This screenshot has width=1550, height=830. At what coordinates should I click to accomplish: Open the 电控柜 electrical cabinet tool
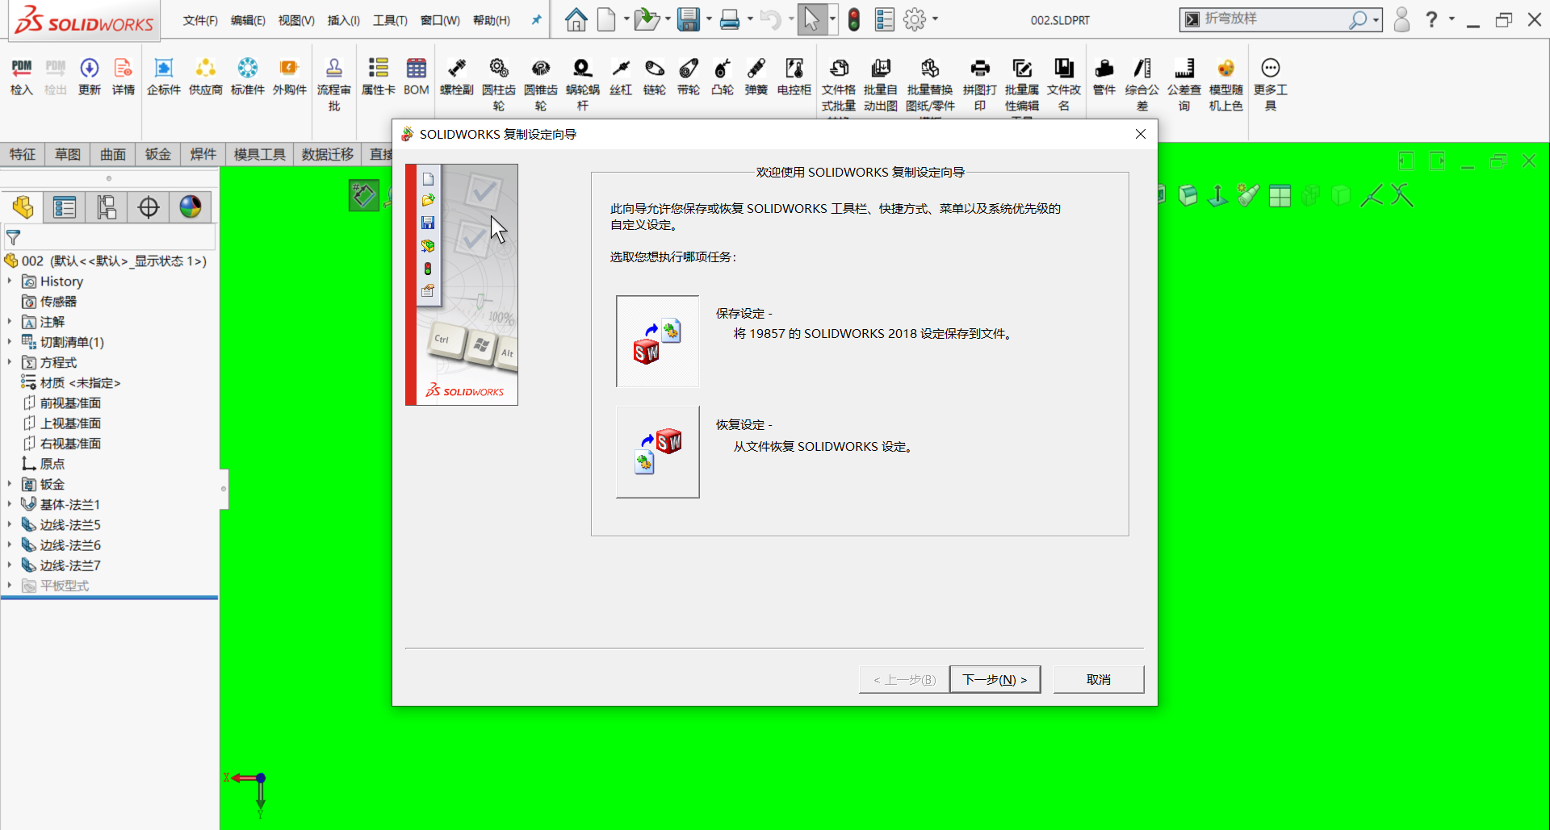794,77
